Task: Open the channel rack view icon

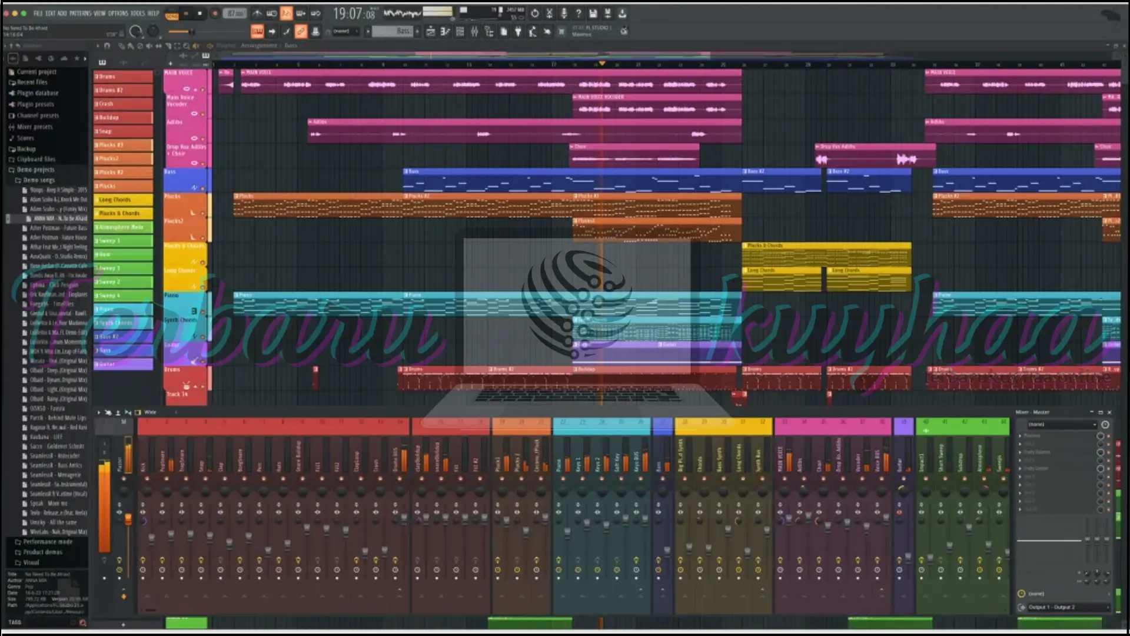Action: point(460,31)
